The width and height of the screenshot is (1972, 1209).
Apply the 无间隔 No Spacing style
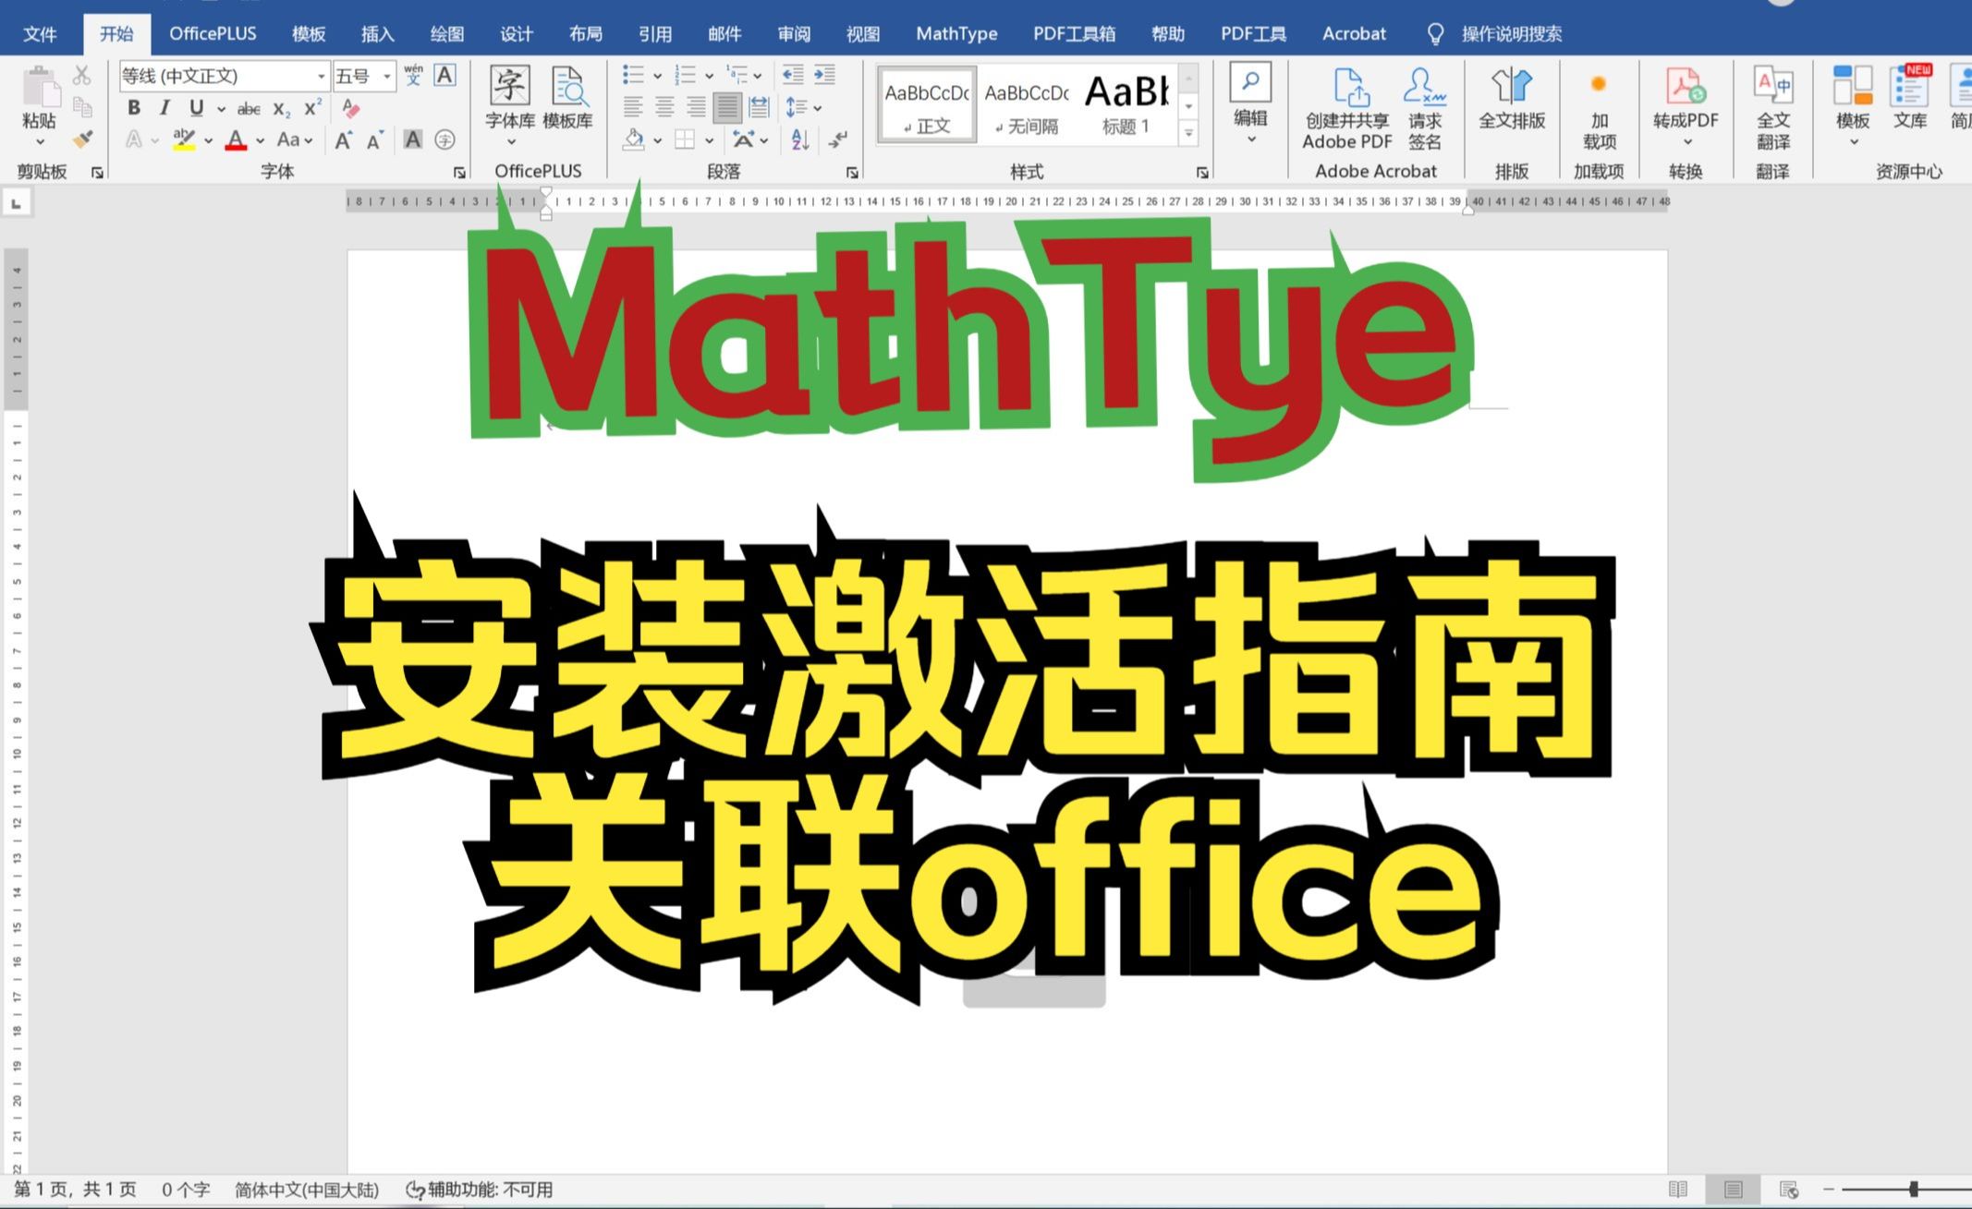tap(1027, 104)
